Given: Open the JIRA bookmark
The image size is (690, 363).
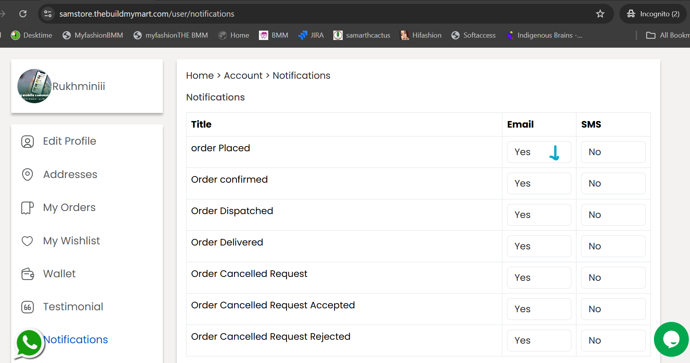Looking at the screenshot, I should pyautogui.click(x=311, y=35).
